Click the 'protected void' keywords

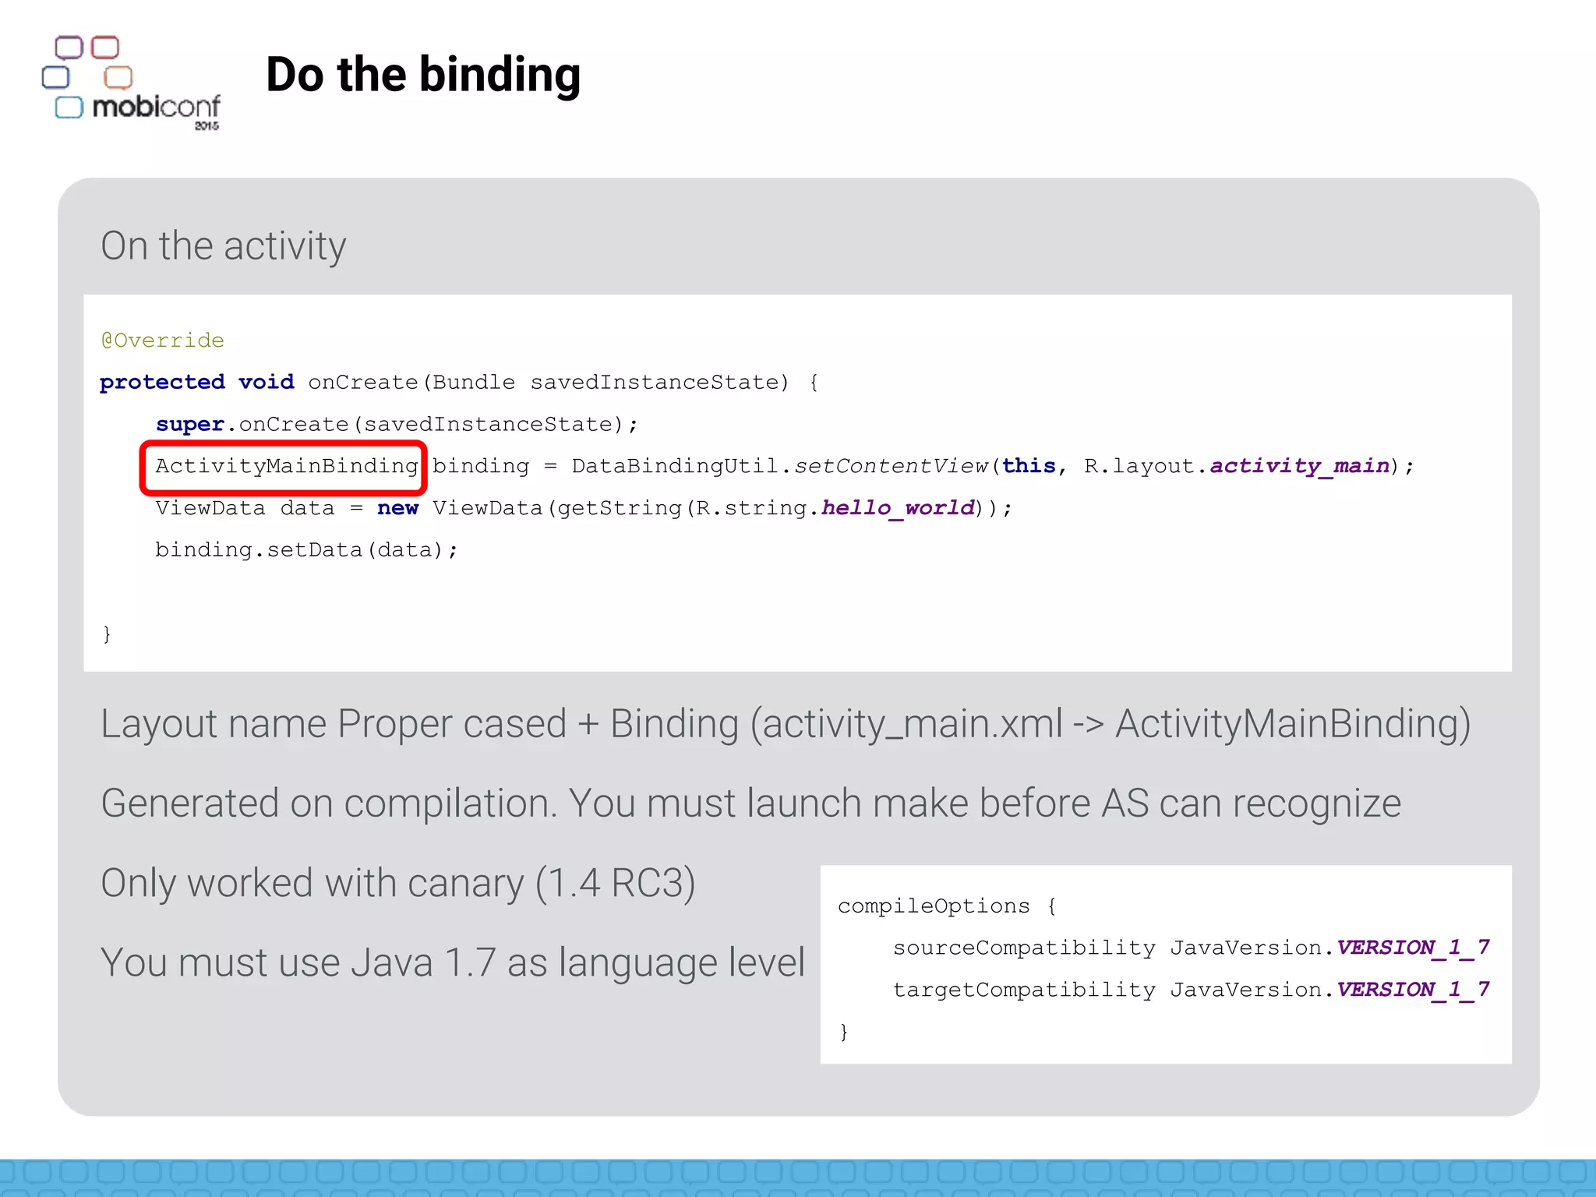[x=196, y=382]
